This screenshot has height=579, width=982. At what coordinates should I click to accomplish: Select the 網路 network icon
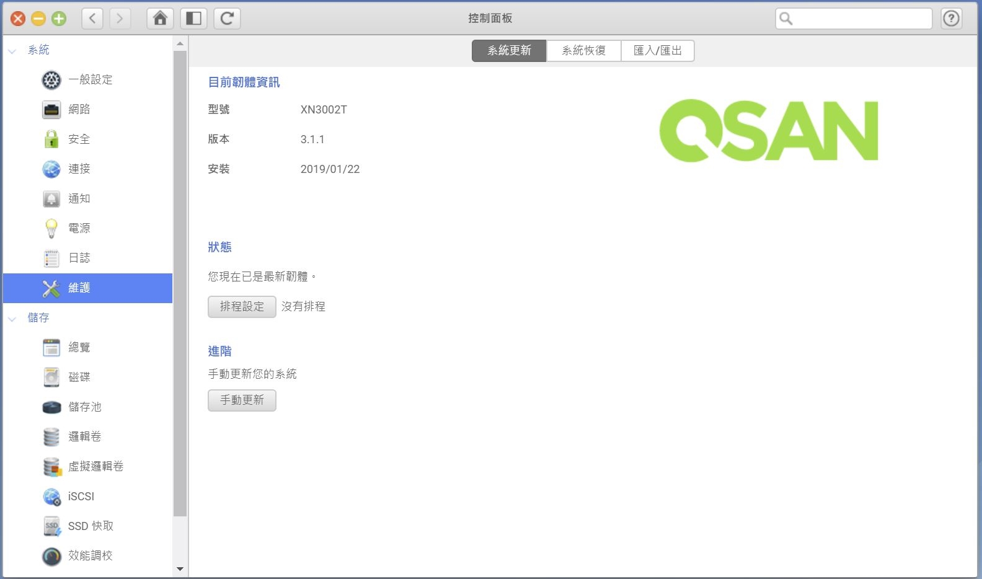point(51,110)
